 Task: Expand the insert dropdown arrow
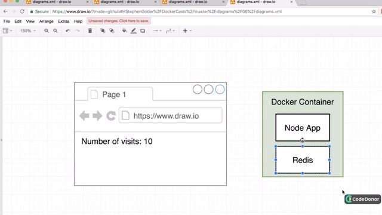(x=191, y=30)
